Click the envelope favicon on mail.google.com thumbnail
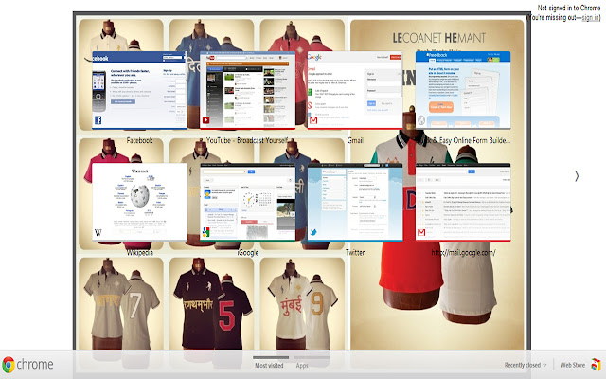Screen dimensions: 606x379 point(421,232)
